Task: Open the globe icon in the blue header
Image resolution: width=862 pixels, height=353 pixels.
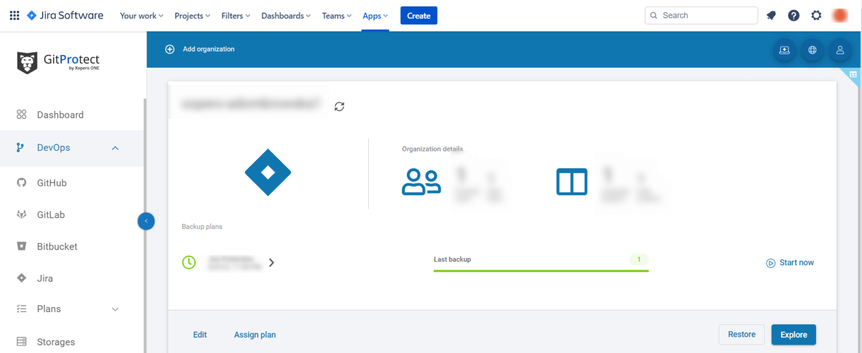Action: 812,50
